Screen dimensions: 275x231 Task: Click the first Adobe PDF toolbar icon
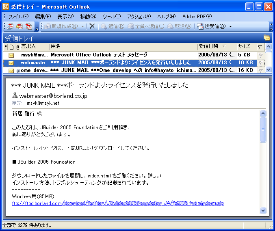point(11,26)
